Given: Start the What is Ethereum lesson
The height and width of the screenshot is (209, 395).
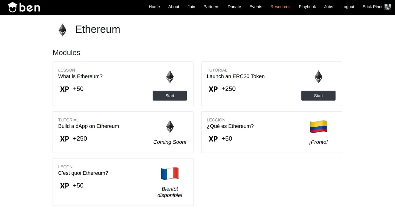Looking at the screenshot, I should 170,96.
